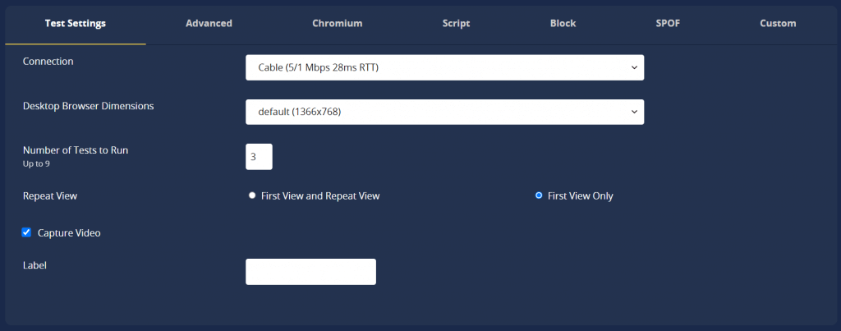The height and width of the screenshot is (331, 841).
Task: Uncheck the Capture Video checkbox
Action: (x=25, y=232)
